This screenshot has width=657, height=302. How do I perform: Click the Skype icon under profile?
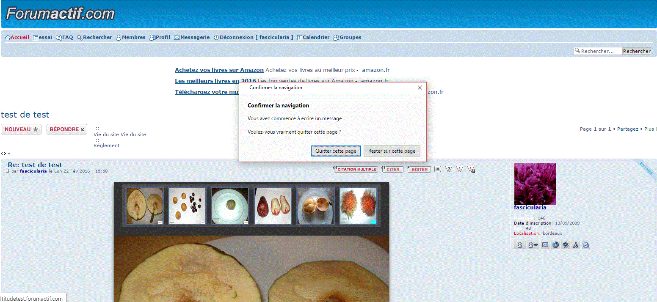click(x=585, y=245)
